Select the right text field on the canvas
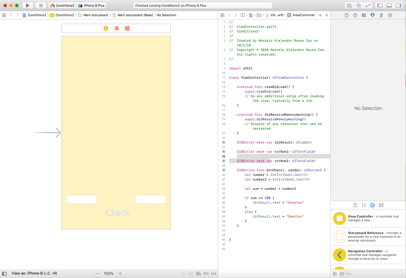 [151, 199]
